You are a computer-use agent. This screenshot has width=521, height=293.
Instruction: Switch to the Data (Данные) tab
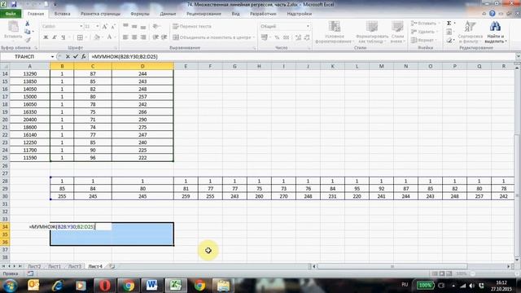(168, 14)
